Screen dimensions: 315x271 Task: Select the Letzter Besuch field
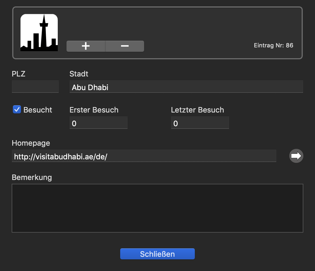[x=200, y=123]
